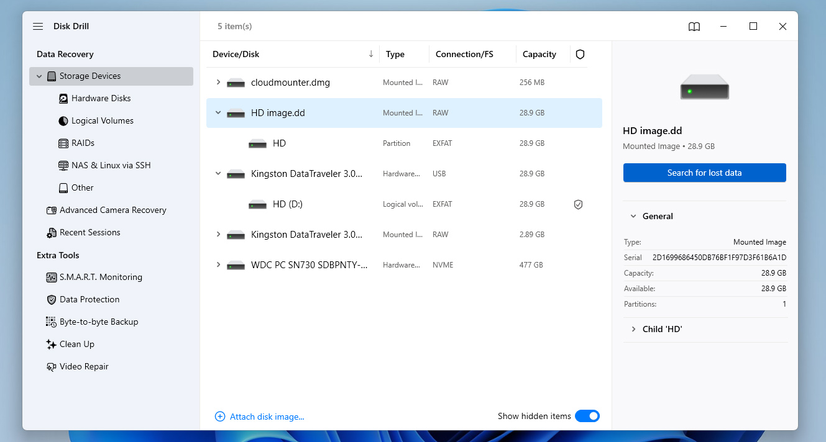Image resolution: width=826 pixels, height=442 pixels.
Task: Select Other in sidebar
Action: [x=83, y=188]
